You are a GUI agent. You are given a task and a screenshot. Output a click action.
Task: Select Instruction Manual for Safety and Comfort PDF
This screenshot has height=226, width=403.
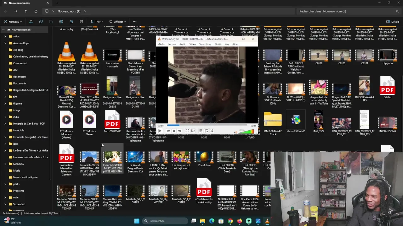[66, 161]
